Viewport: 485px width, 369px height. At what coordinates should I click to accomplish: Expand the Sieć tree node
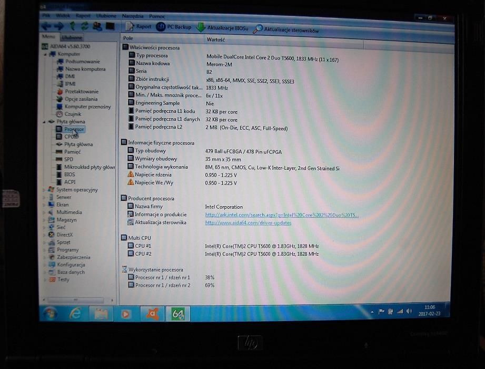pyautogui.click(x=44, y=227)
